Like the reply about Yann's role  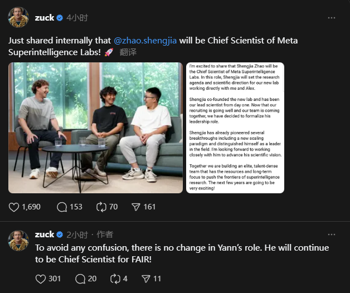(40, 279)
